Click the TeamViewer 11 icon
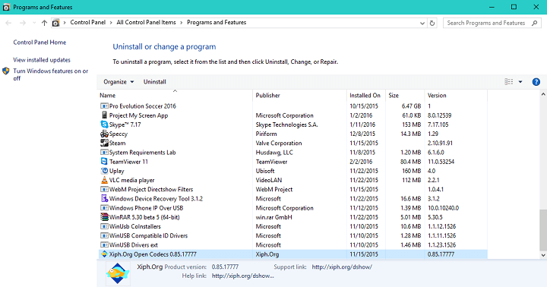Image resolution: width=547 pixels, height=287 pixels. coord(104,161)
